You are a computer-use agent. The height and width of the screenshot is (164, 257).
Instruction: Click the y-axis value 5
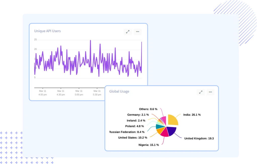point(35,77)
